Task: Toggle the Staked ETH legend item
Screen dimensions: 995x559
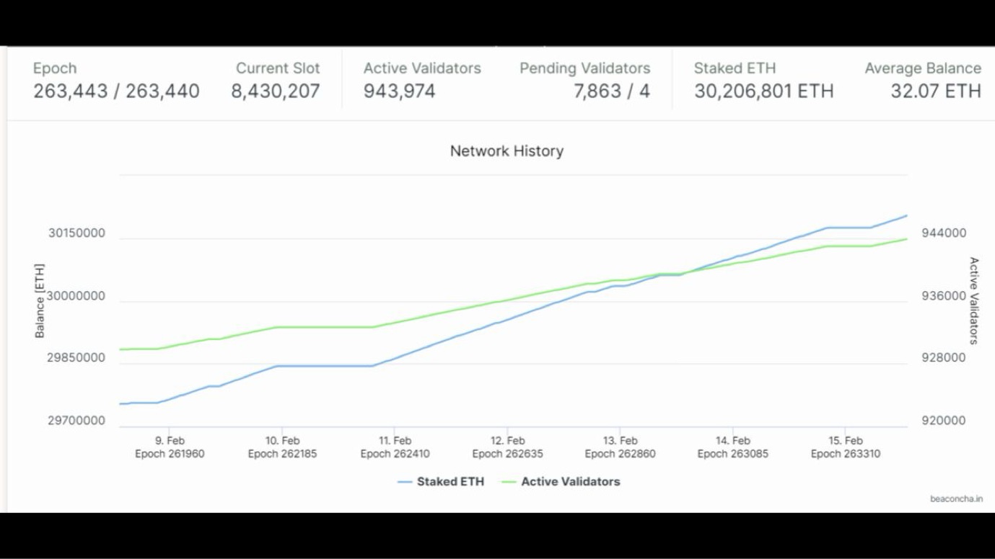Action: 442,481
